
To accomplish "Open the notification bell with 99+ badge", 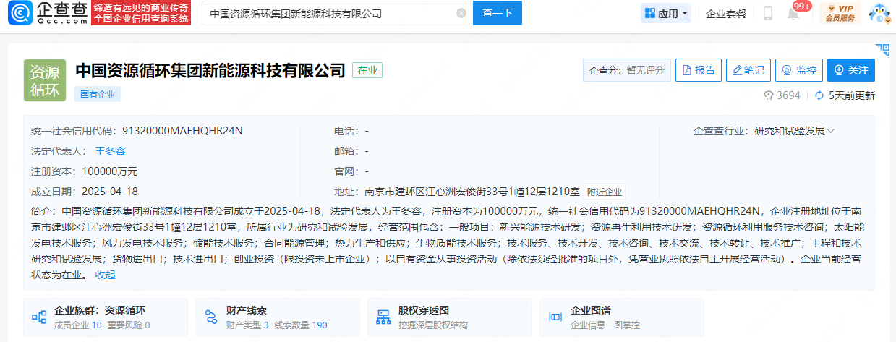I will tap(794, 13).
